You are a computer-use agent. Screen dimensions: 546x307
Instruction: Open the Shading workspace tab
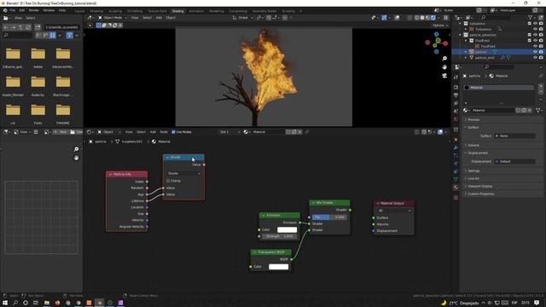[177, 11]
